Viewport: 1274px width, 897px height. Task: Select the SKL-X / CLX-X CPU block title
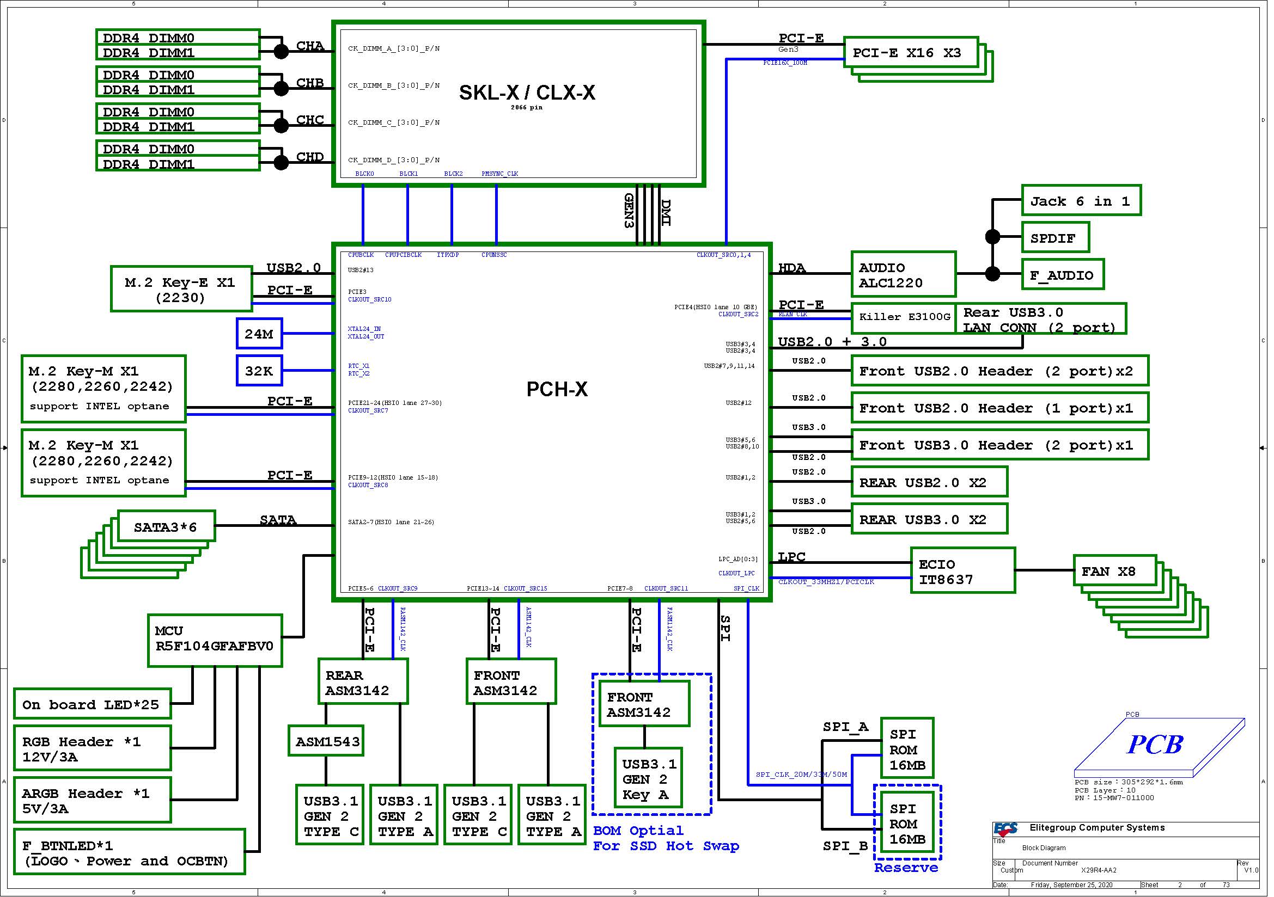click(527, 93)
